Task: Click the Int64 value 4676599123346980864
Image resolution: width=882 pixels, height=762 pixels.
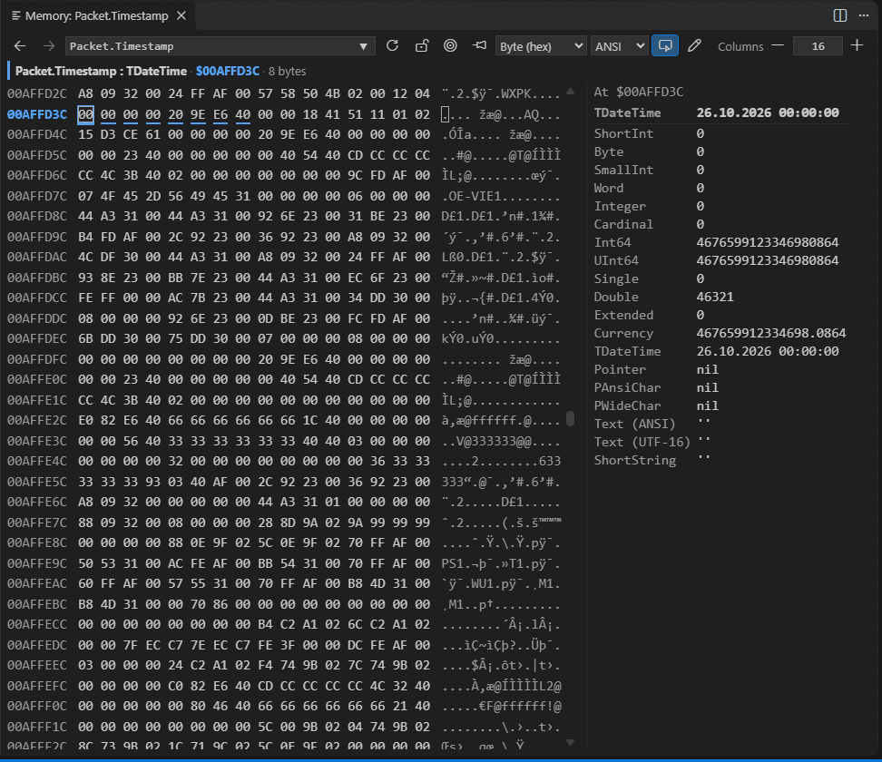Action: point(768,242)
